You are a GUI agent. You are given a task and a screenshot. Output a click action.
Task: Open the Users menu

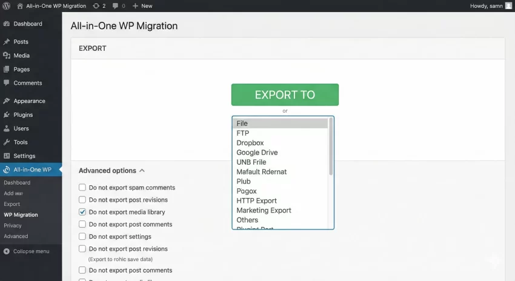click(x=21, y=128)
